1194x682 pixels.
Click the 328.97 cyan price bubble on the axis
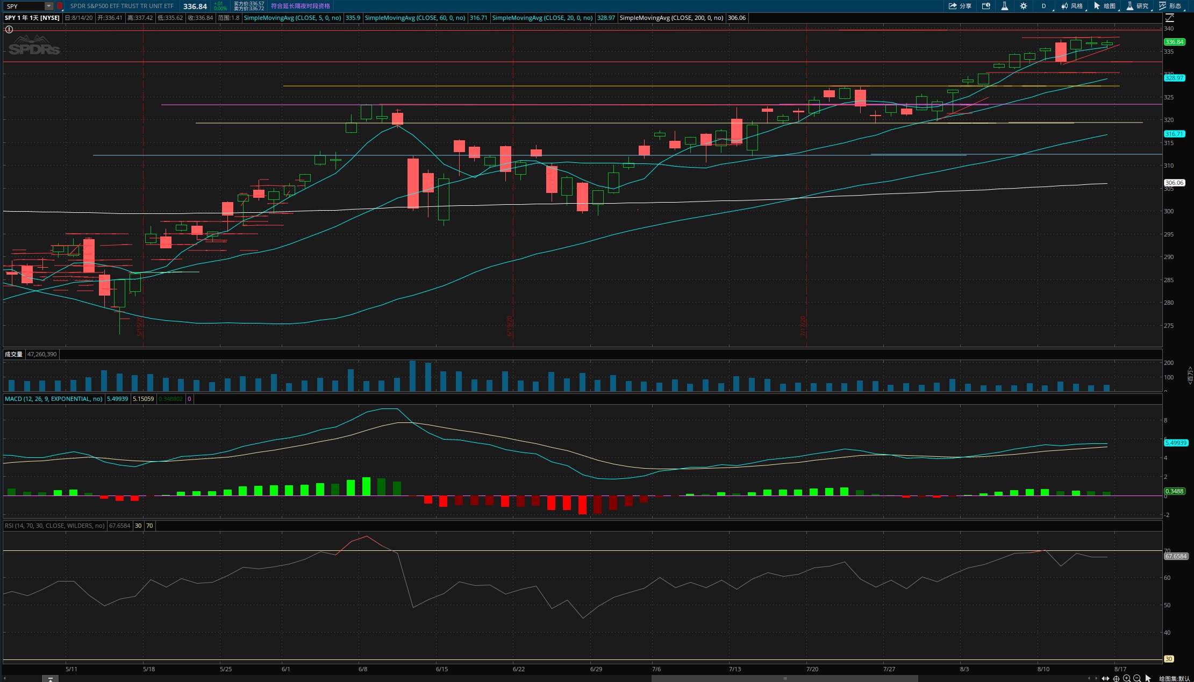1174,78
